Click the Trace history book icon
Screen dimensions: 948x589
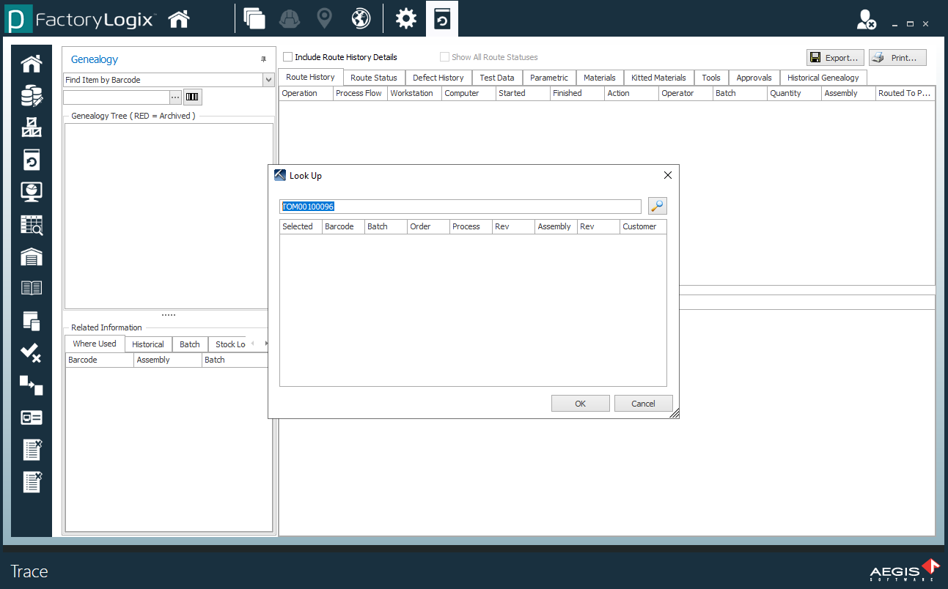(x=31, y=159)
